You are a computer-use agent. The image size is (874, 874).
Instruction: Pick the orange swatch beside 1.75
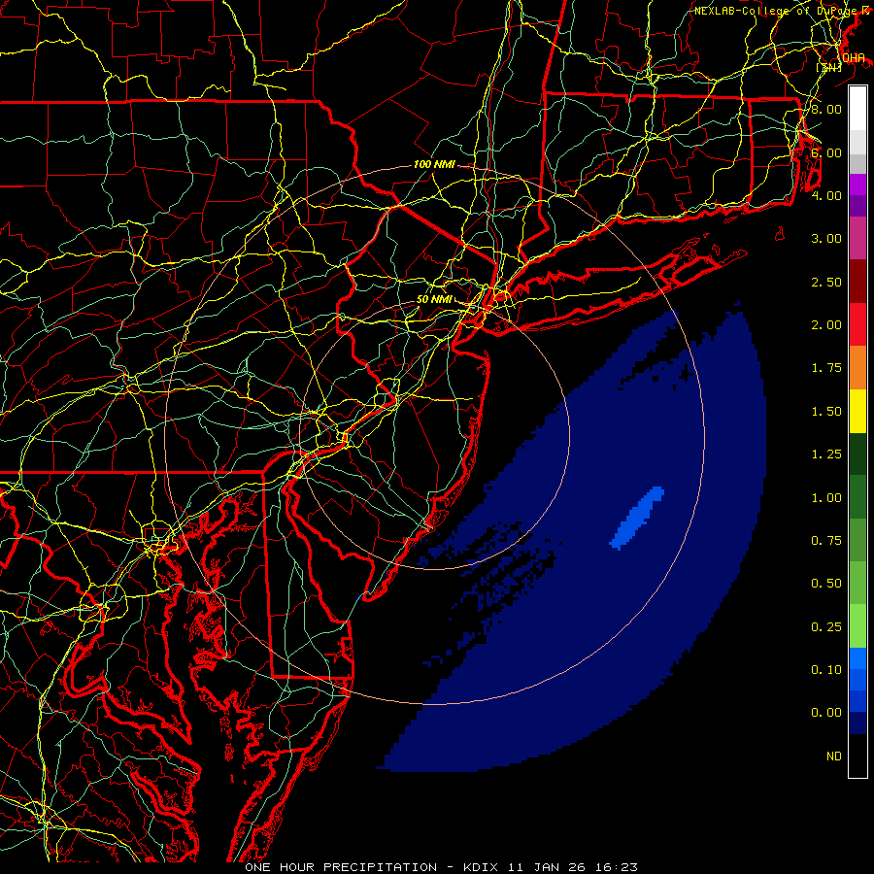point(857,368)
